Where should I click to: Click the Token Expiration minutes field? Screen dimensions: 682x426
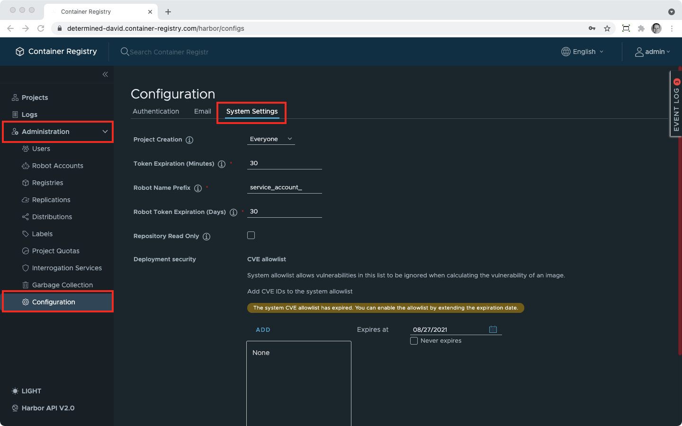tap(285, 163)
